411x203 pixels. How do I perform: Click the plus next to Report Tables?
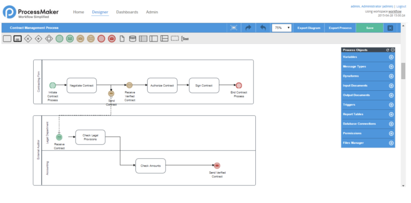click(391, 114)
